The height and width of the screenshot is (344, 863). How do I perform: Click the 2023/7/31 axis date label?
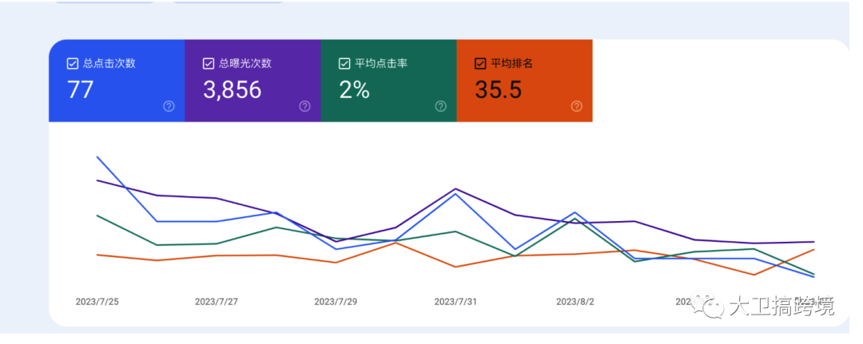coord(455,302)
